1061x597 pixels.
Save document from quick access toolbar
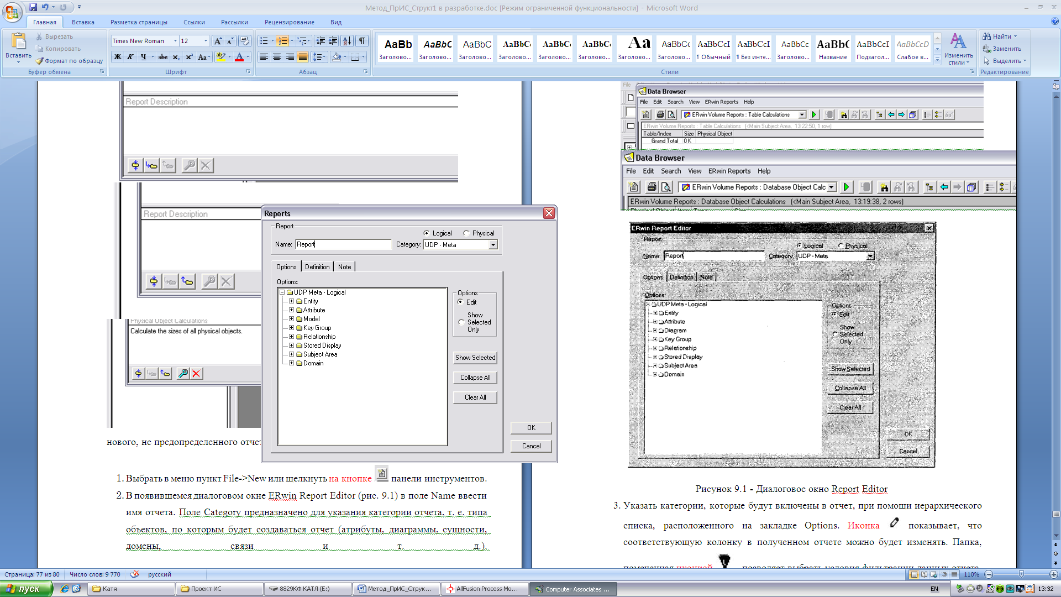pos(33,7)
